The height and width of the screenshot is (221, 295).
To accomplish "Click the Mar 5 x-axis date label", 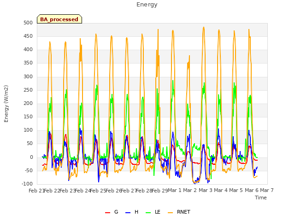I will click(236, 191).
